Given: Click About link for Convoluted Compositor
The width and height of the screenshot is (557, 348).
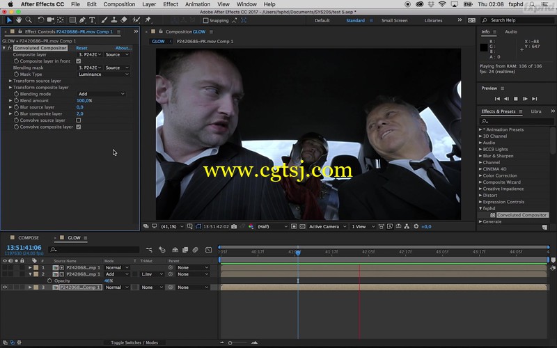Looking at the screenshot, I should tap(123, 48).
